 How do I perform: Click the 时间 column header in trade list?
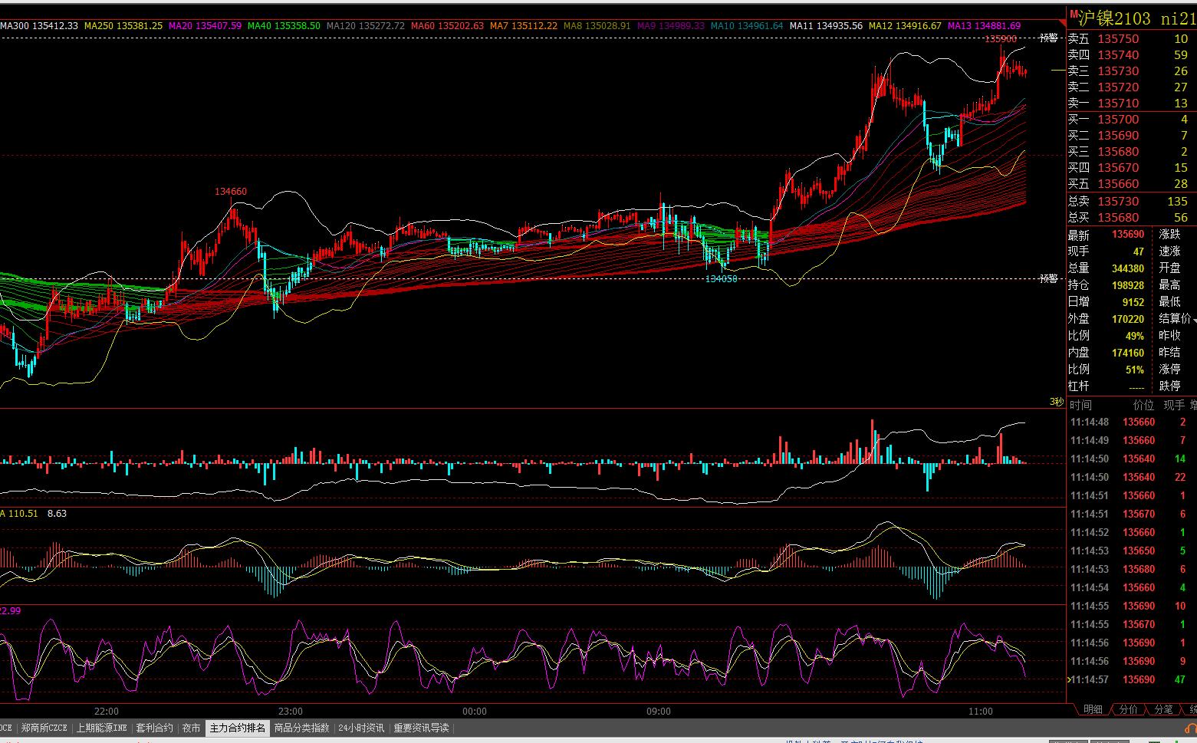(1081, 405)
